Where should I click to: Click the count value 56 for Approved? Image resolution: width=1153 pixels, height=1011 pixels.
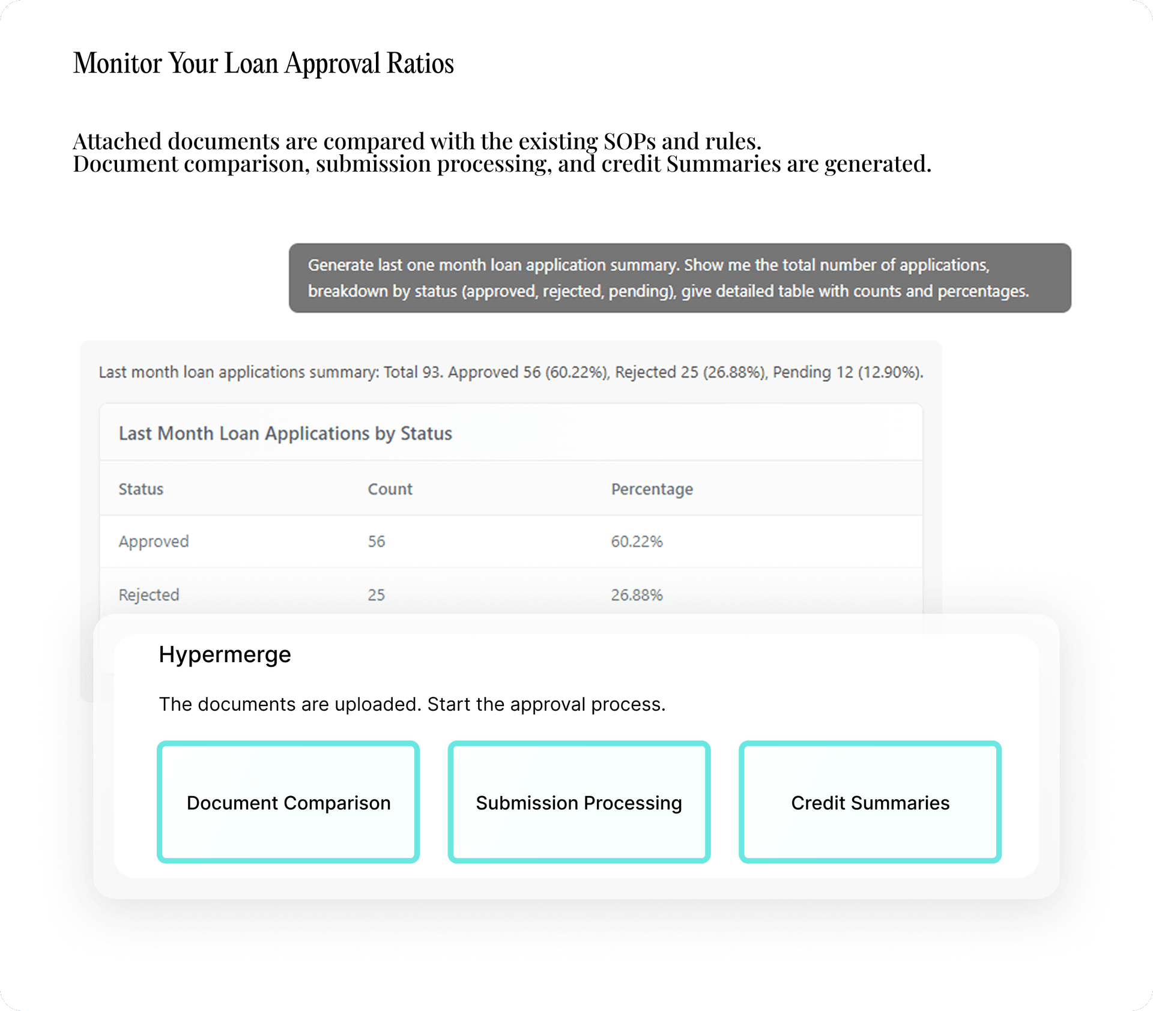coord(376,541)
